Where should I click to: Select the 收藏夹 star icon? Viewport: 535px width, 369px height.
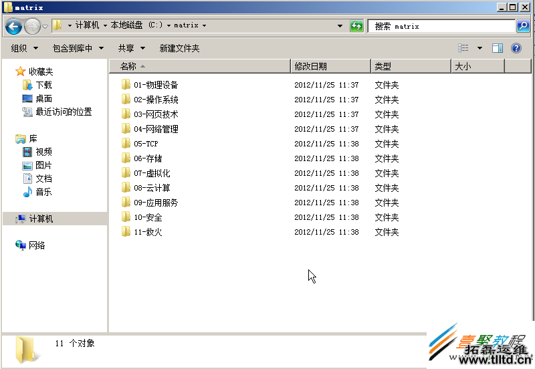(x=21, y=72)
